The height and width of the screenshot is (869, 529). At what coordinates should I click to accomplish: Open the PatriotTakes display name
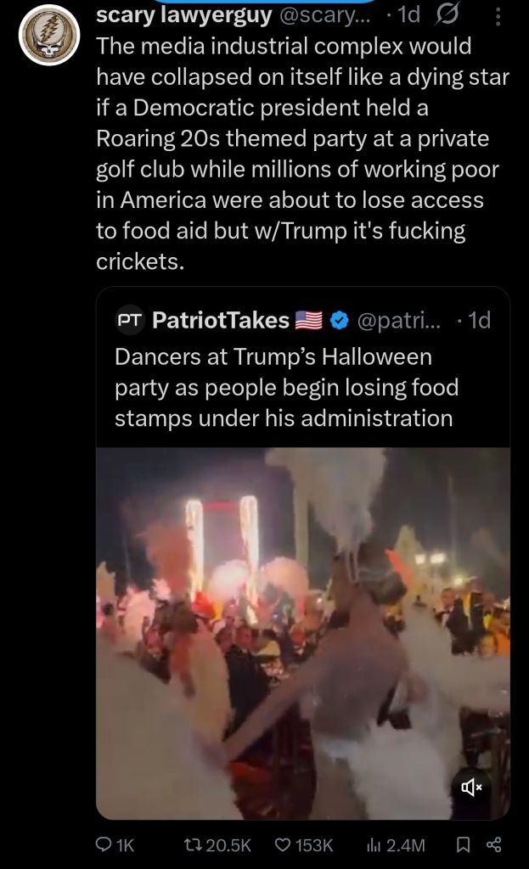click(x=221, y=320)
